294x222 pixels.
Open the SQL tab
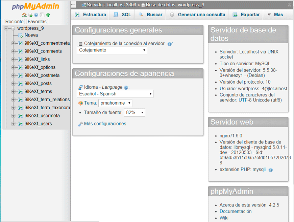(x=122, y=15)
